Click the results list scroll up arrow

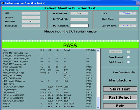(x=98, y=50)
